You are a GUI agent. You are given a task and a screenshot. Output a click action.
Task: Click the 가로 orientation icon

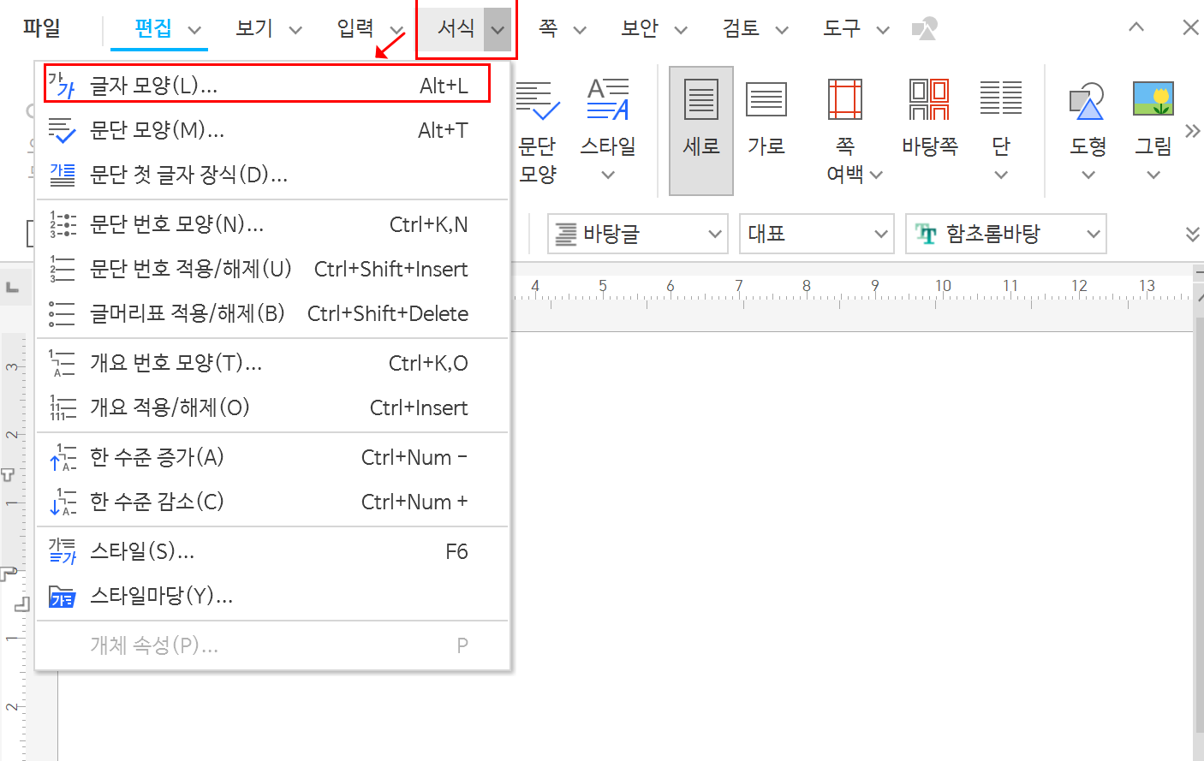pyautogui.click(x=766, y=120)
